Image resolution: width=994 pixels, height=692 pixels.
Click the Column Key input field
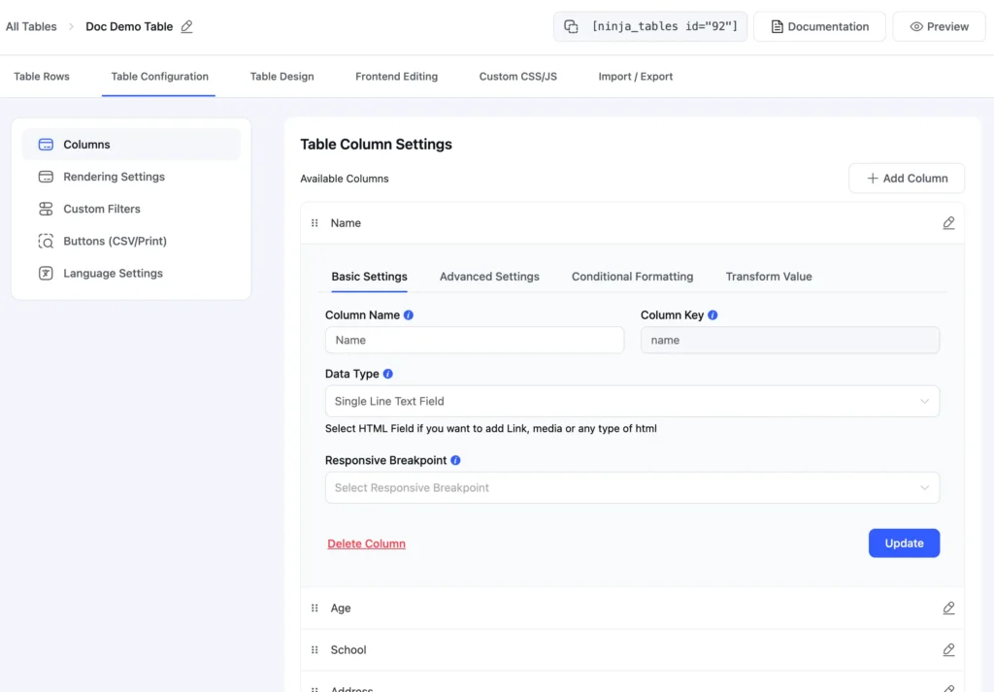coord(790,341)
